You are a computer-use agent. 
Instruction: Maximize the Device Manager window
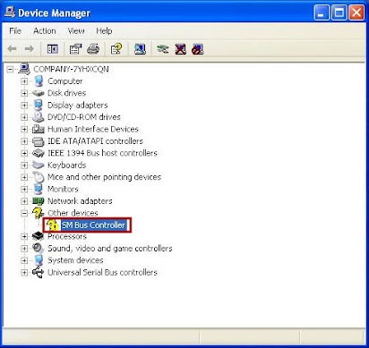[339, 13]
